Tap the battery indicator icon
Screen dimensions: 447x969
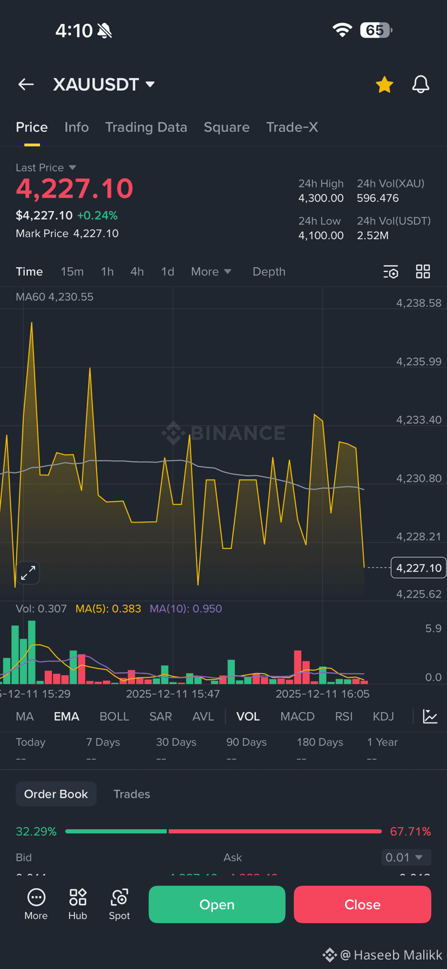376,30
